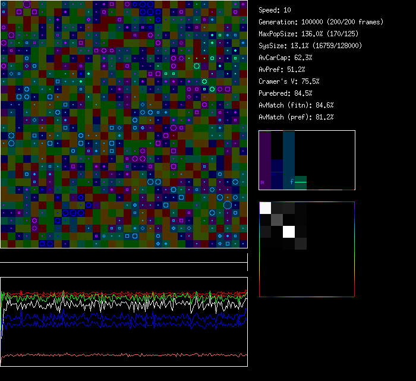This screenshot has height=381, width=416.
Task: Click the purple 'm' histogram bar
Action: 265,160
